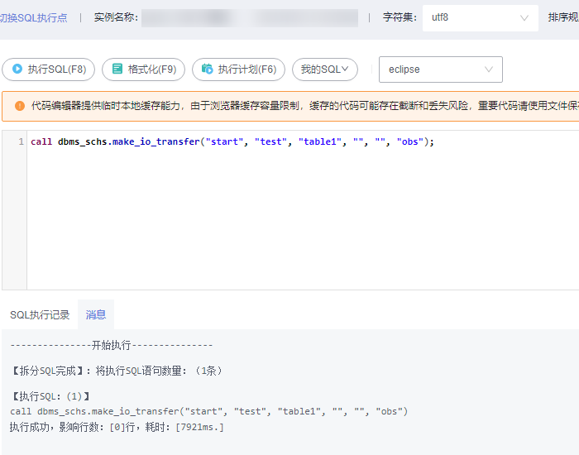Click the 拆分SQL完成 message line
This screenshot has width=579, height=455.
click(x=117, y=371)
